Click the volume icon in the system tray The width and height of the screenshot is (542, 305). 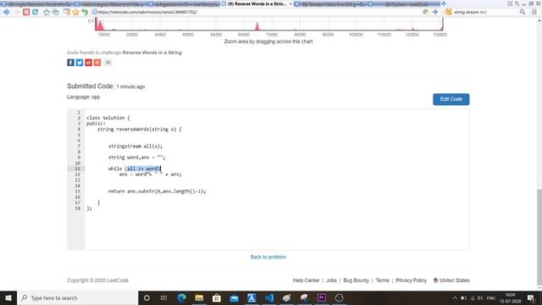pos(480,298)
